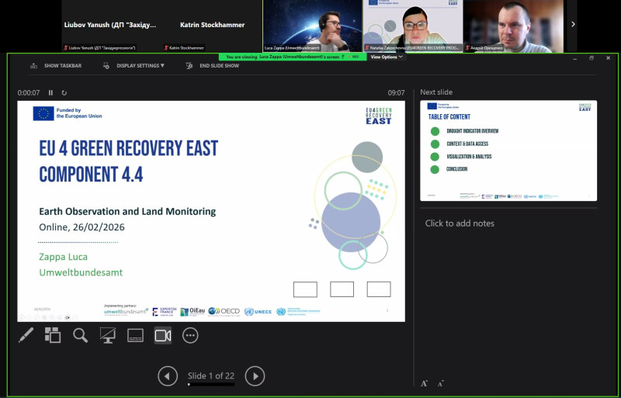Image resolution: width=621 pixels, height=398 pixels.
Task: Advance to the next slide
Action: [x=255, y=376]
